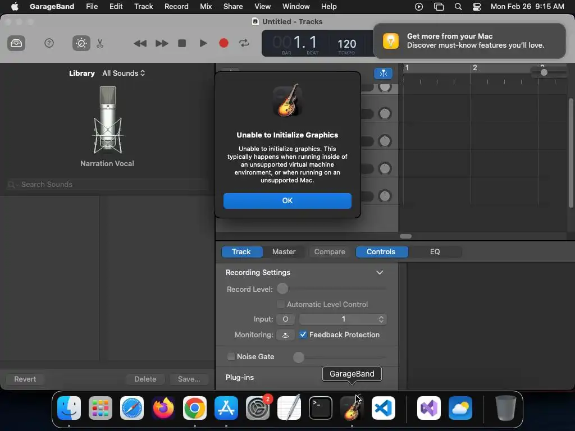Click the Delete button in Library
Viewport: 575px width, 431px height.
[145, 379]
